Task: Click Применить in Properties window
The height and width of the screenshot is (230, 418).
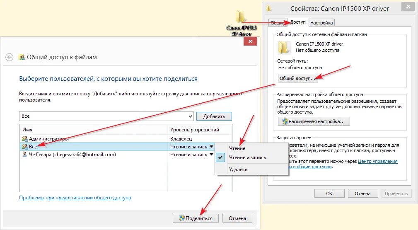Action: point(396,194)
